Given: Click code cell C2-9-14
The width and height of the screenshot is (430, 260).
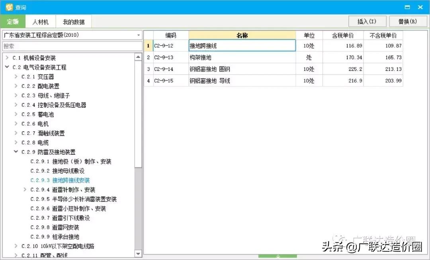Looking at the screenshot, I should point(171,69).
